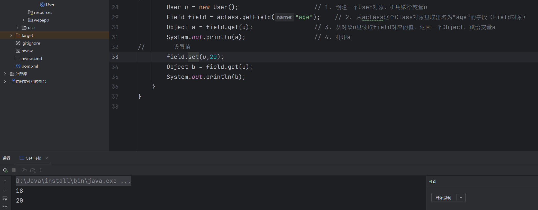
Task: Click the set method call on line 33
Action: (x=194, y=57)
